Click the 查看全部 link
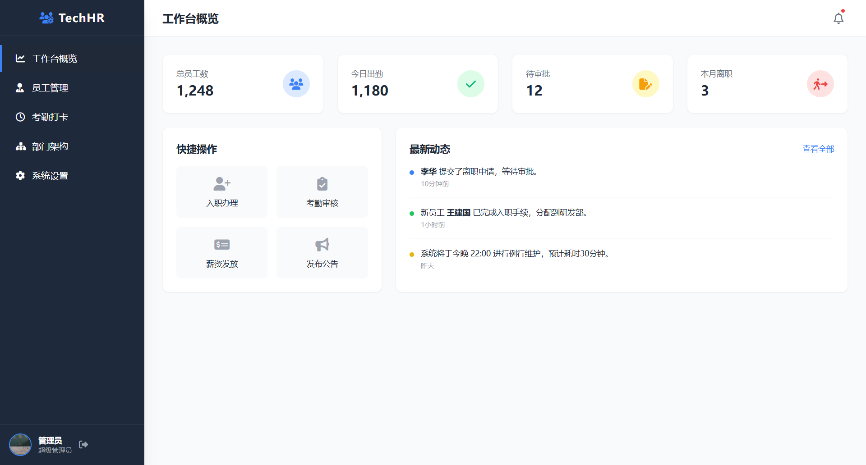The image size is (866, 465). pyautogui.click(x=818, y=149)
